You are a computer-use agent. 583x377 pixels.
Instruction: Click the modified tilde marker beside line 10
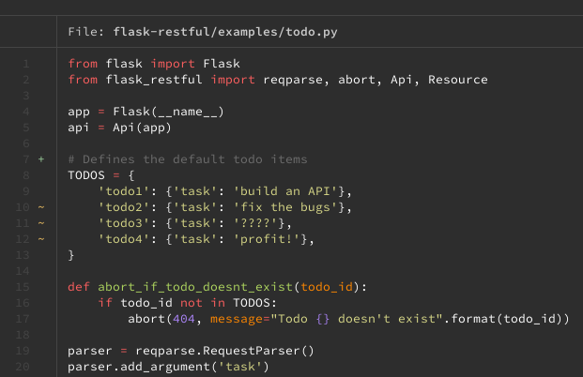pos(40,207)
